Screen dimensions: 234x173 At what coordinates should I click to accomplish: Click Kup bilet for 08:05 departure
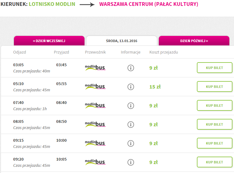[x=214, y=124]
